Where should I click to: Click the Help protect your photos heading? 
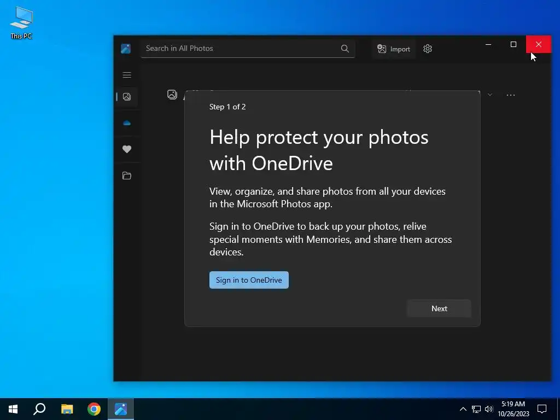[x=319, y=150]
